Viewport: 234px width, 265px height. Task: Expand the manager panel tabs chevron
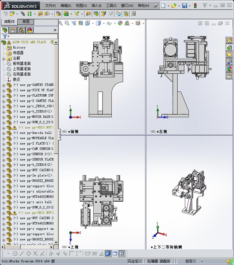tap(55, 30)
